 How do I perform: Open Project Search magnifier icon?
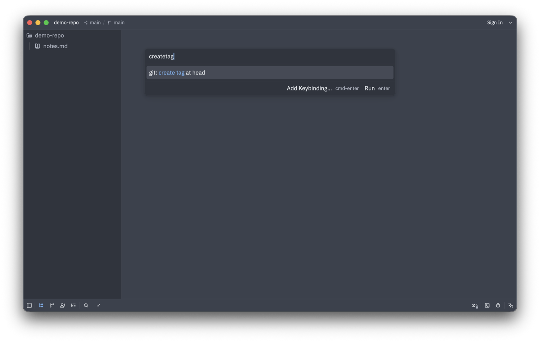86,305
